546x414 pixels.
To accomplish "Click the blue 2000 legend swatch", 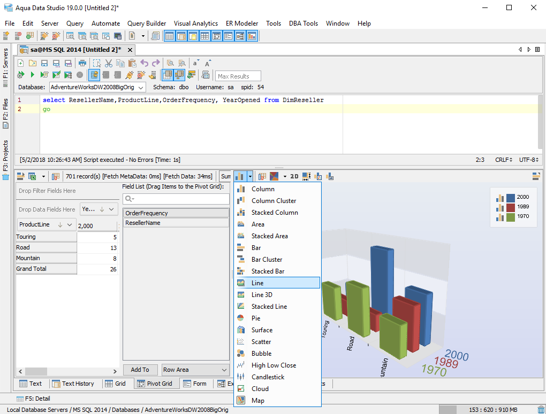I will pos(511,198).
